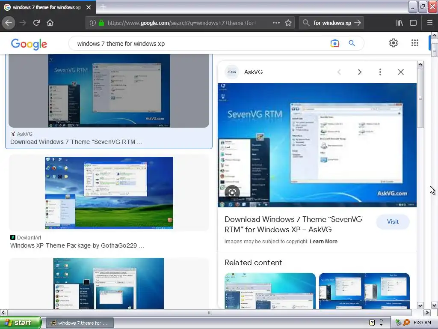Open the page actions three-dot menu in the address bar
The image size is (438, 329).
click(276, 23)
